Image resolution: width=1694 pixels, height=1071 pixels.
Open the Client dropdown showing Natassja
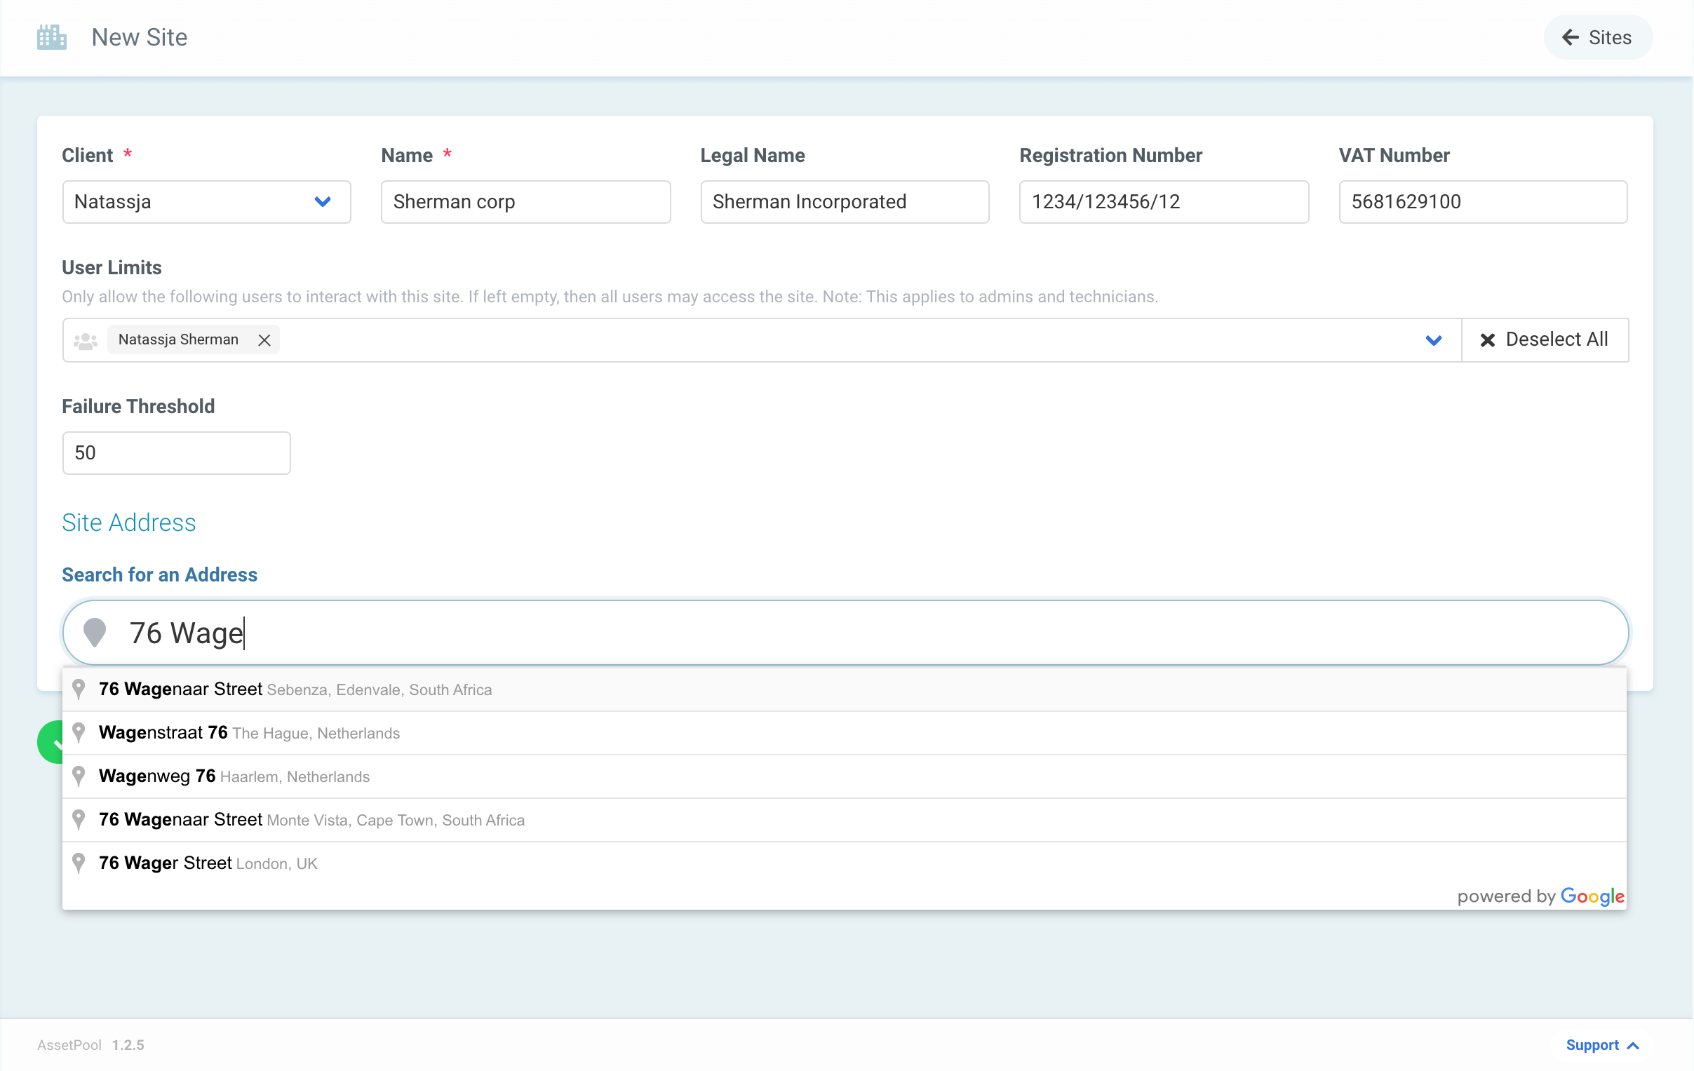206,202
